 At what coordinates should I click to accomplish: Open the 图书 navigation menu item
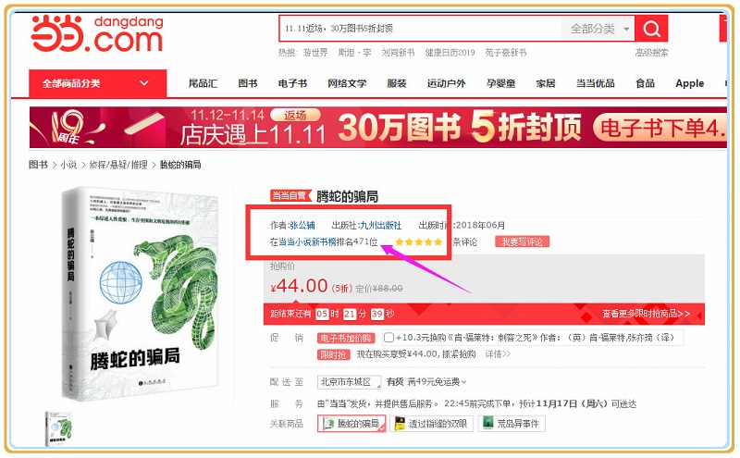(x=247, y=83)
